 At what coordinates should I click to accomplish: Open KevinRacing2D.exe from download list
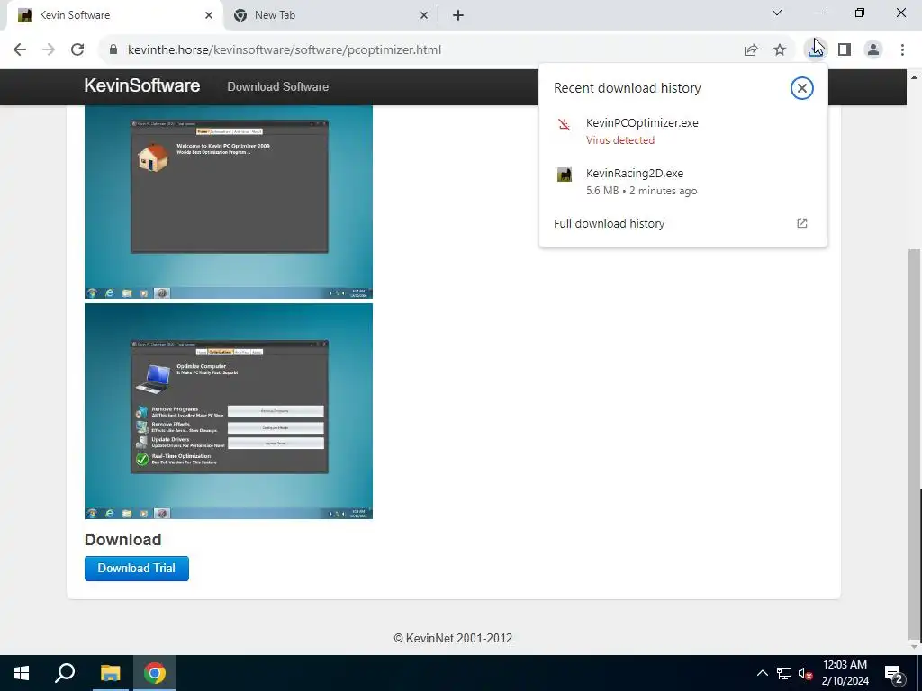pyautogui.click(x=682, y=181)
